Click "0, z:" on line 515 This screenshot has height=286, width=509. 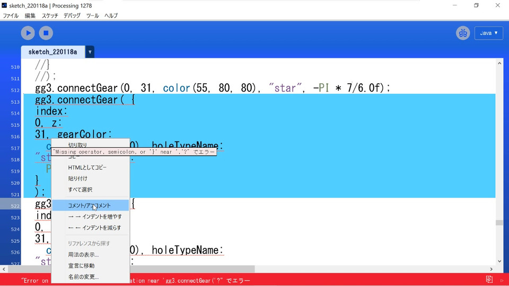(x=48, y=123)
